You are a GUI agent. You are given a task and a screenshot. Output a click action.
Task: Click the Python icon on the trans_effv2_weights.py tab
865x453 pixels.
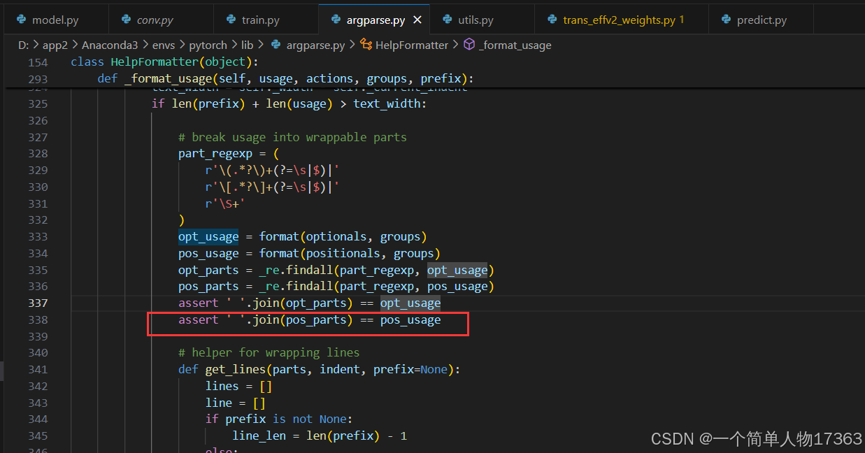pos(552,19)
